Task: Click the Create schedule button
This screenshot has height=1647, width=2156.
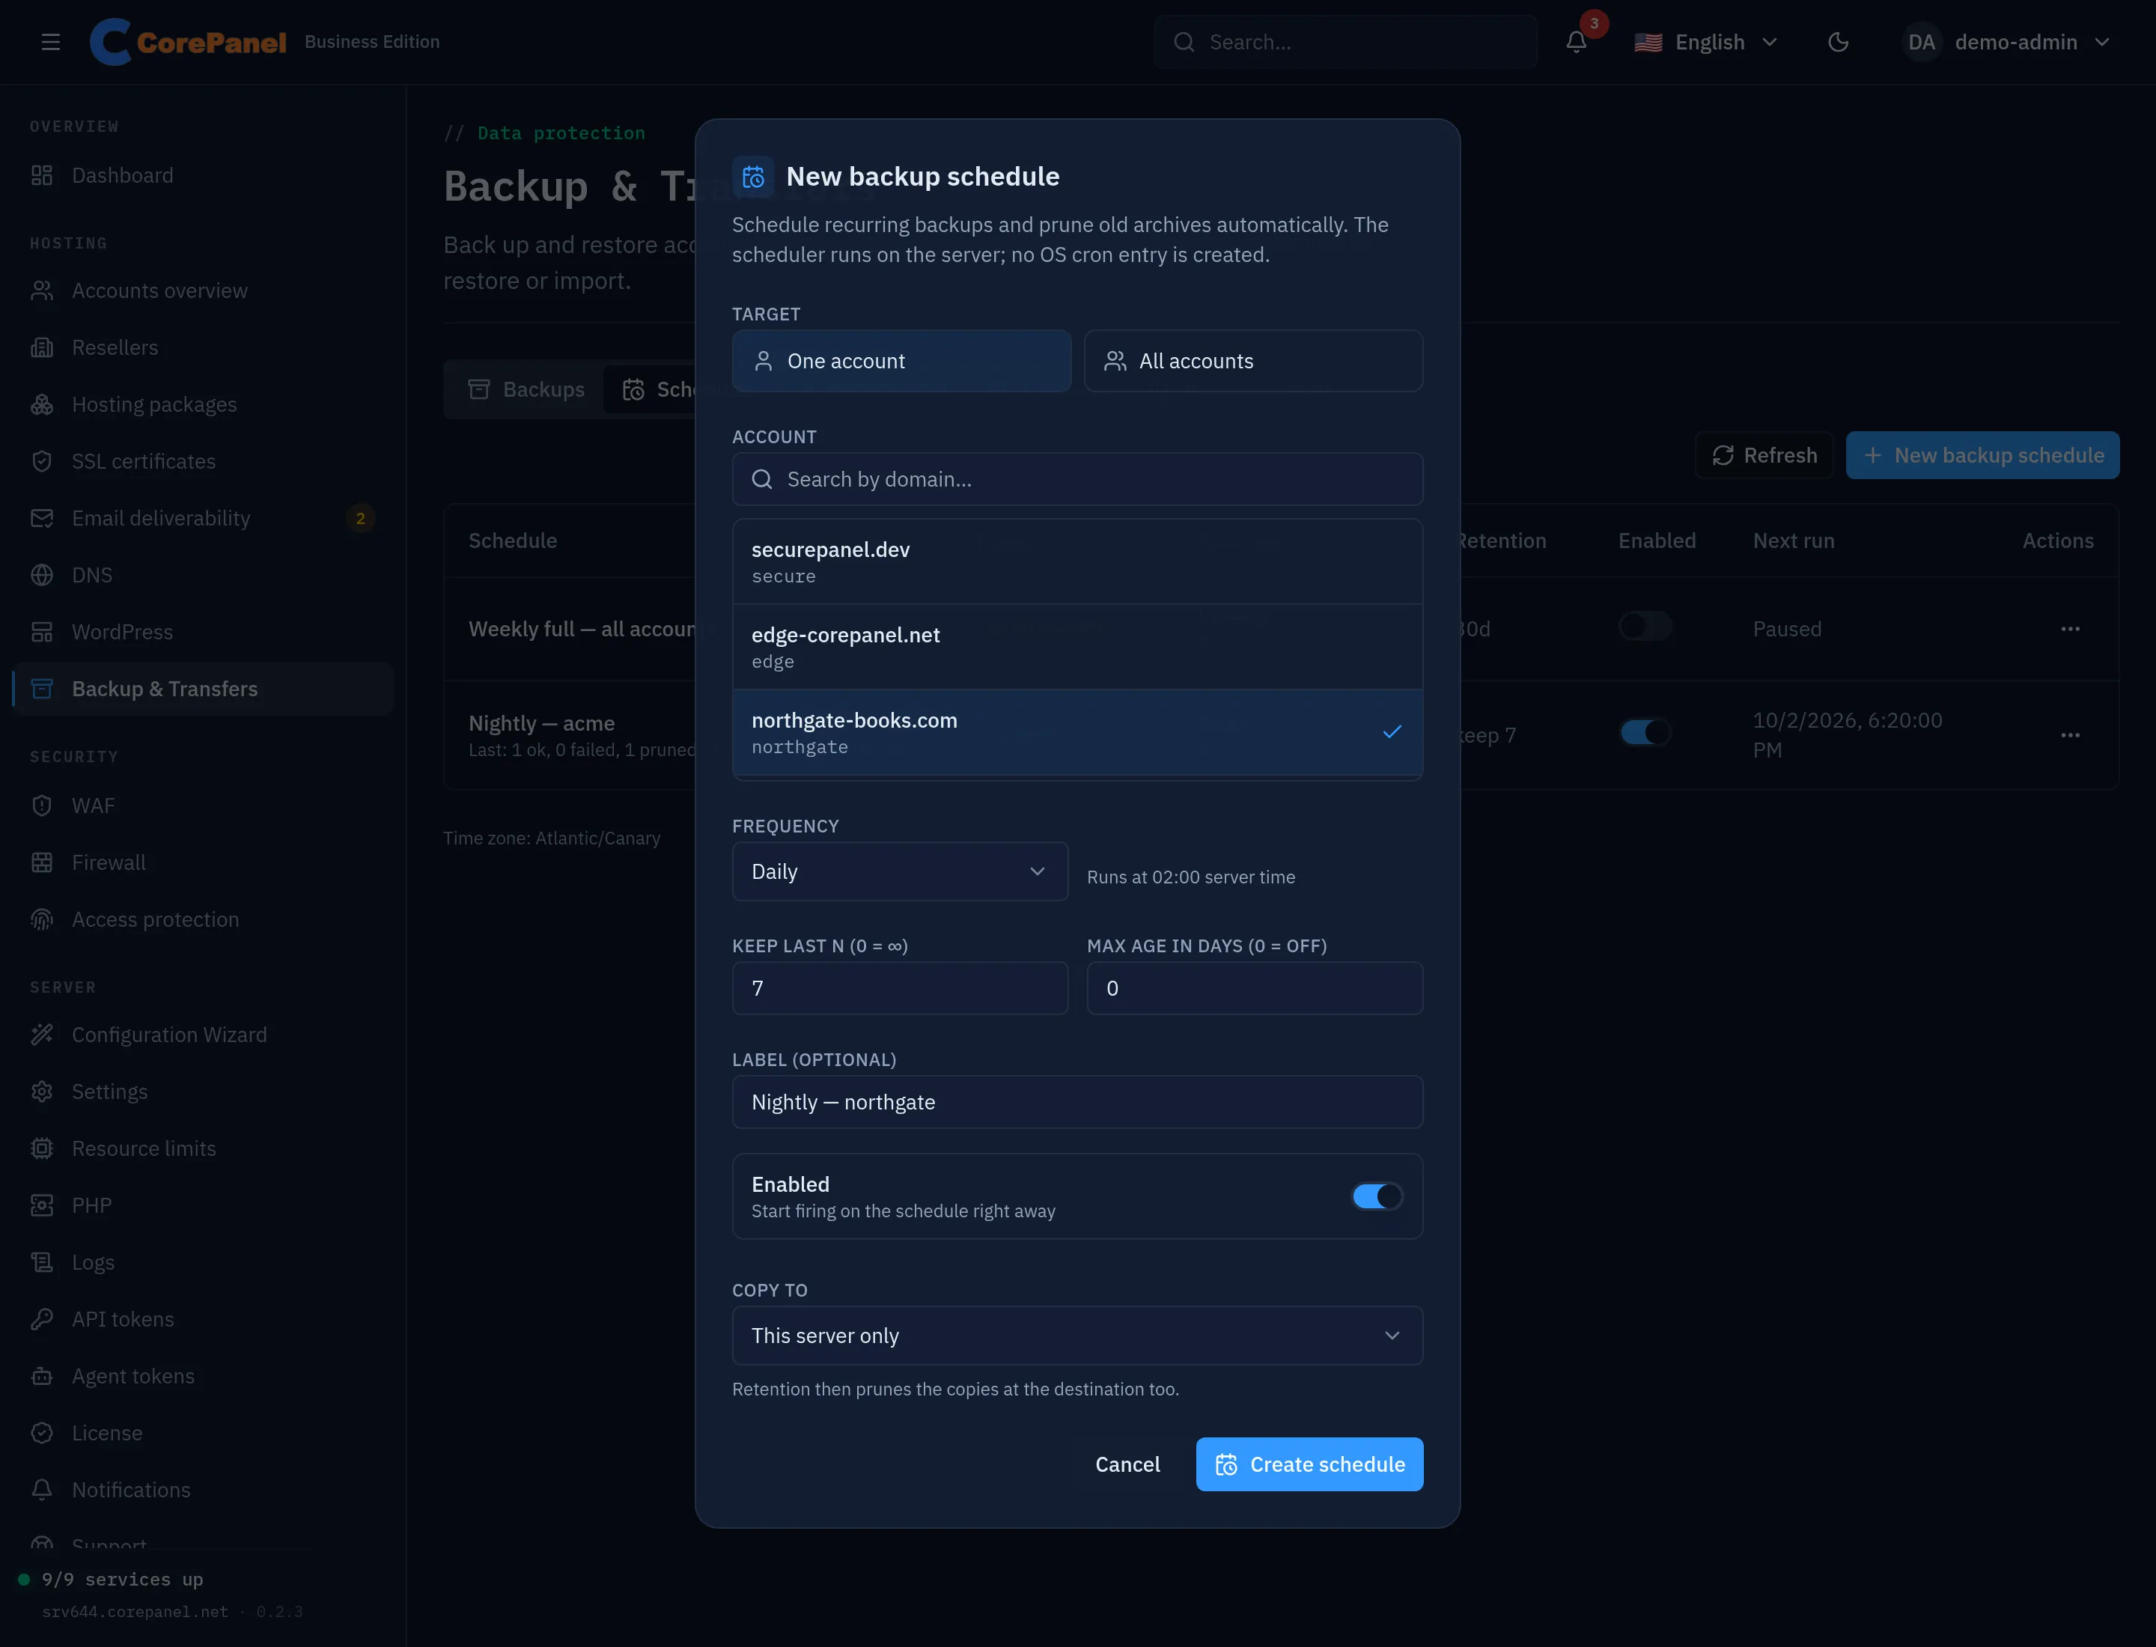Action: 1309,1464
